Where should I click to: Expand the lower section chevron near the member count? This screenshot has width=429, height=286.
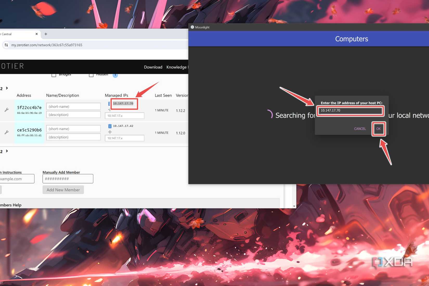click(6, 151)
